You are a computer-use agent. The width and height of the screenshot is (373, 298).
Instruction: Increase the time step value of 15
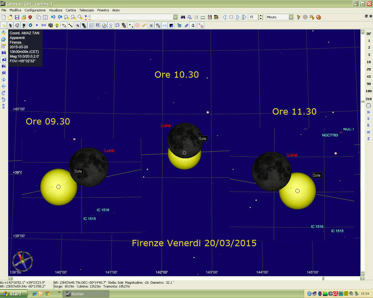[x=261, y=16]
